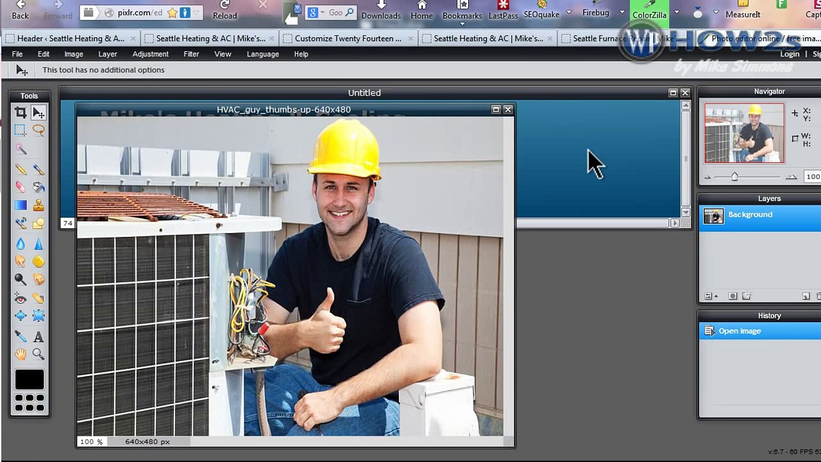Click the browser Home button
This screenshot has width=821, height=462.
point(421,10)
